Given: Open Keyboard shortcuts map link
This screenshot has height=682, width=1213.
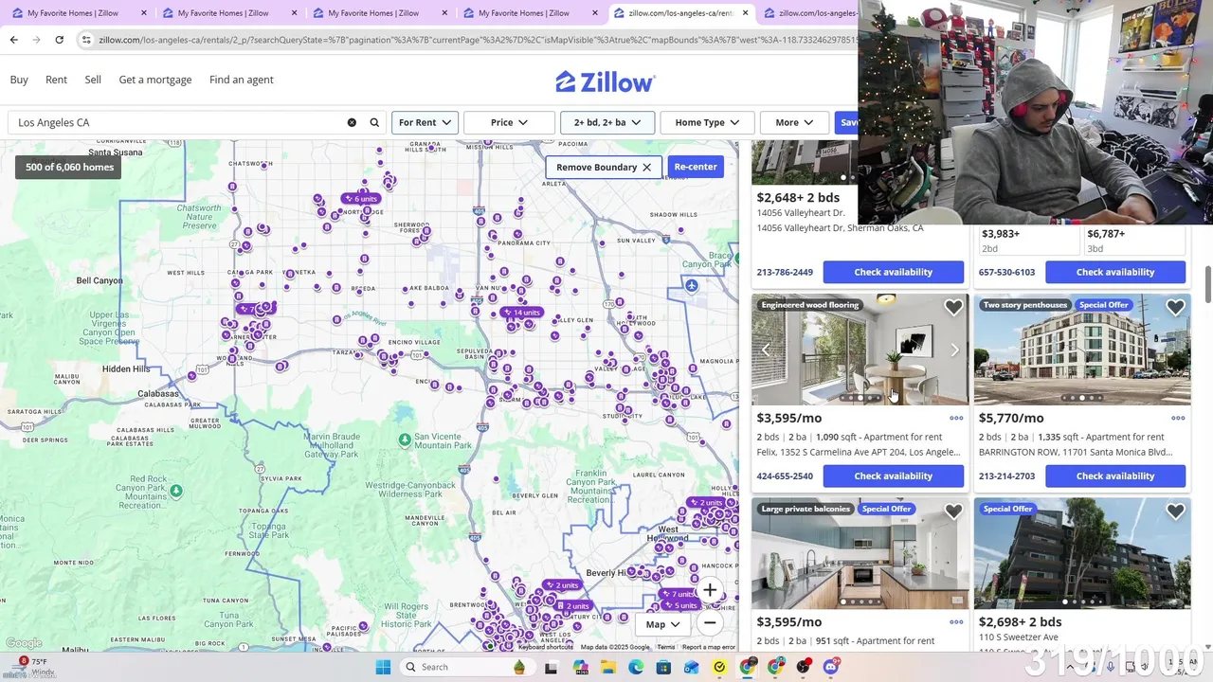Looking at the screenshot, I should pyautogui.click(x=546, y=647).
